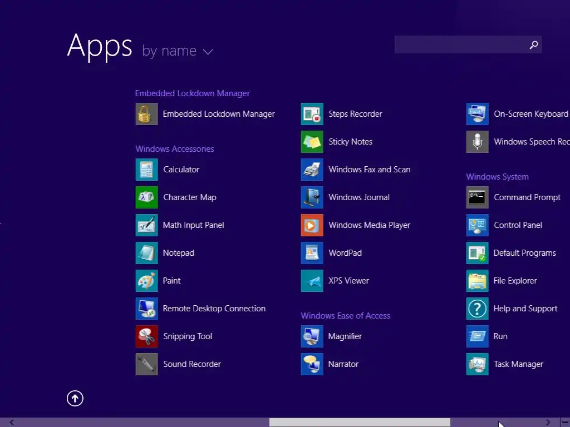
Task: Open the Task Manager icon
Action: 477,364
